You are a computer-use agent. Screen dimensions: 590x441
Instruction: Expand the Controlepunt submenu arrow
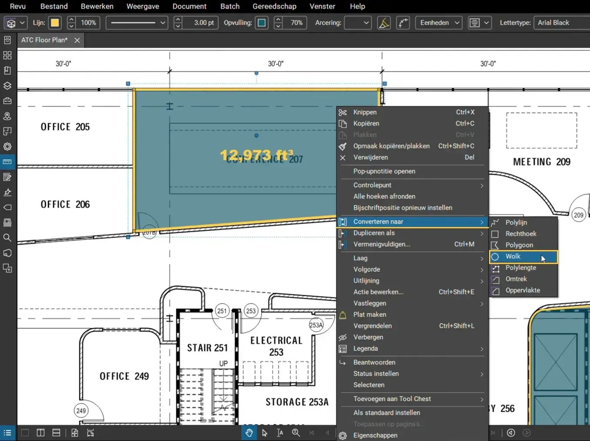pyautogui.click(x=482, y=185)
